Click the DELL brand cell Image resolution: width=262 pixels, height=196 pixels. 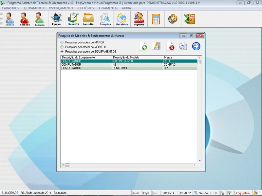[180, 61]
